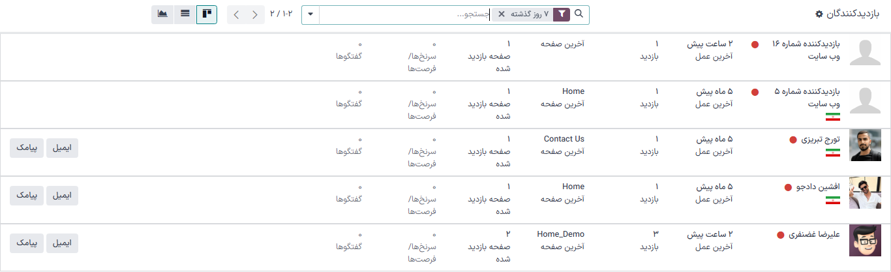The width and height of the screenshot is (891, 272).
Task: Click the magnifier search icon
Action: tap(579, 14)
